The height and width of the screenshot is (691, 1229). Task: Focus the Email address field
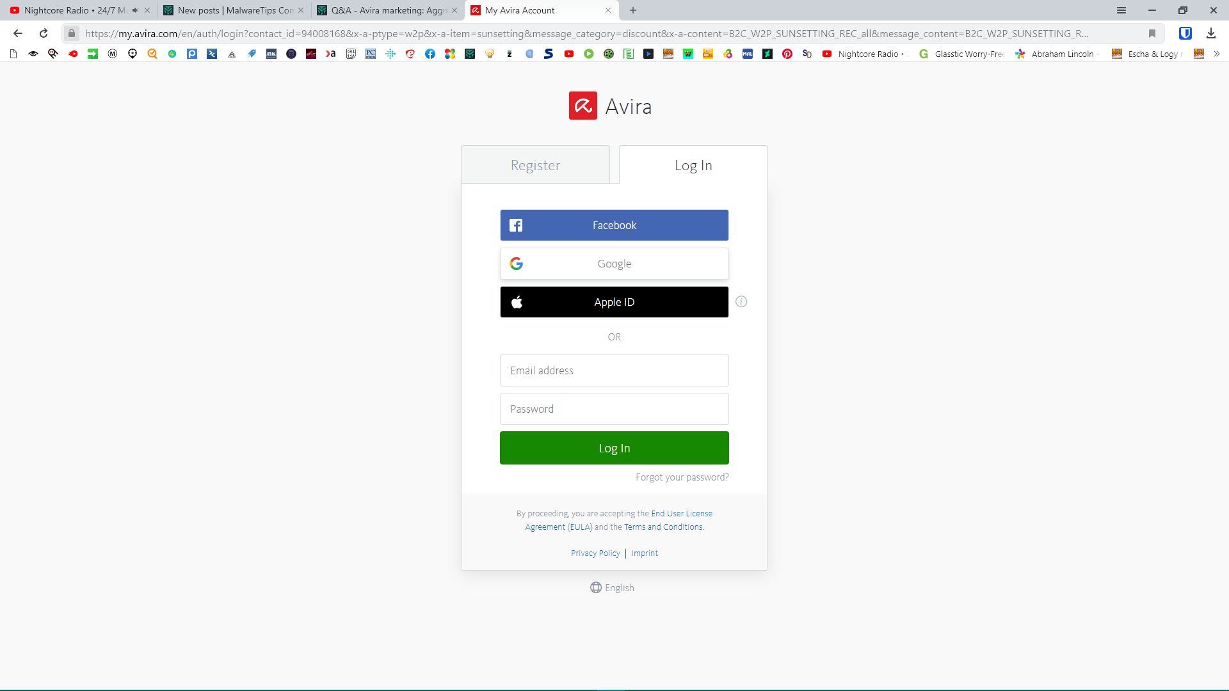614,370
